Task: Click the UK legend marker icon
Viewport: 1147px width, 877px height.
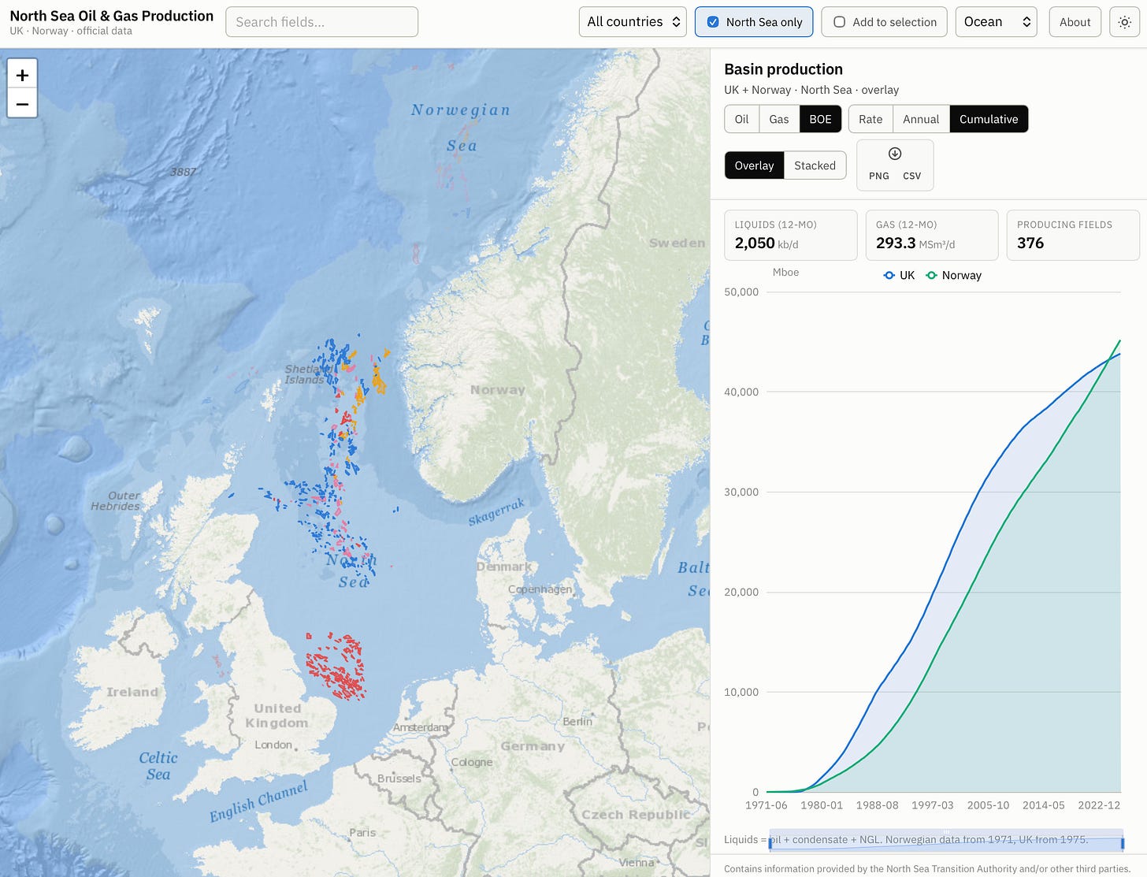Action: [889, 275]
